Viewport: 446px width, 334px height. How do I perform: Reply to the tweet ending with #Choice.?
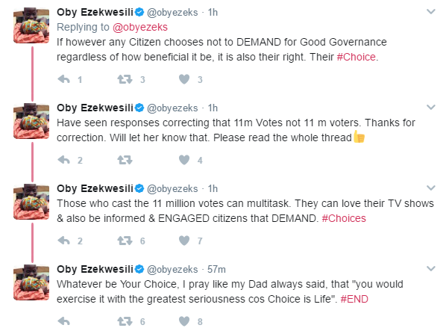pos(63,79)
